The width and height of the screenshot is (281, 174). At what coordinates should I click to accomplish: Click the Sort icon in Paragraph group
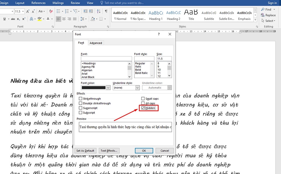[x=99, y=11]
